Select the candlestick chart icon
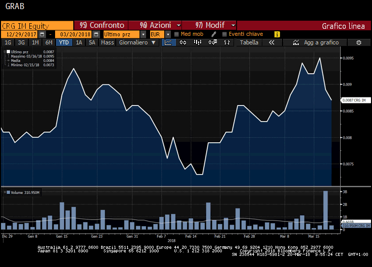 click(x=183, y=42)
